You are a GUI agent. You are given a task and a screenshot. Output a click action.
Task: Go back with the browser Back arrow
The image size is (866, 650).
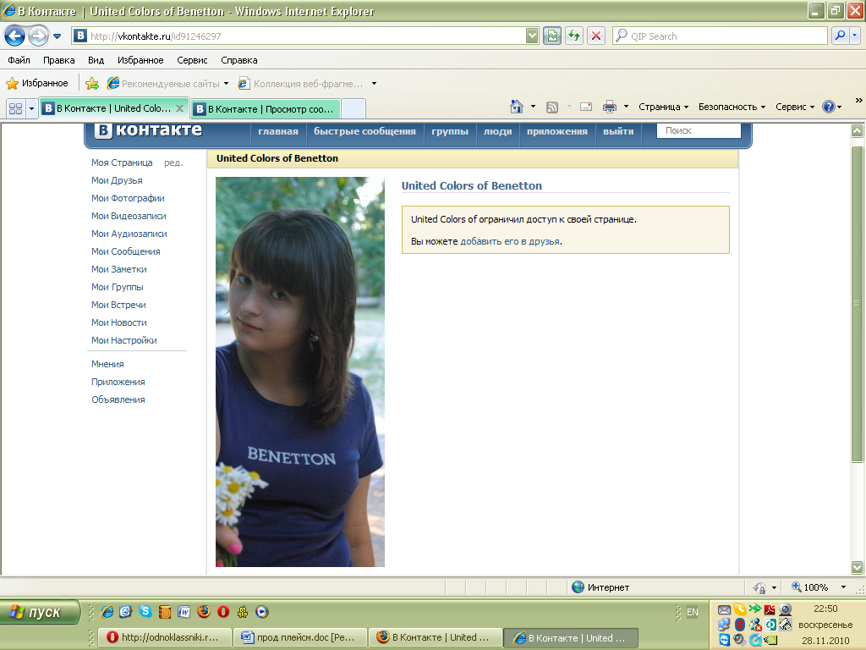15,36
